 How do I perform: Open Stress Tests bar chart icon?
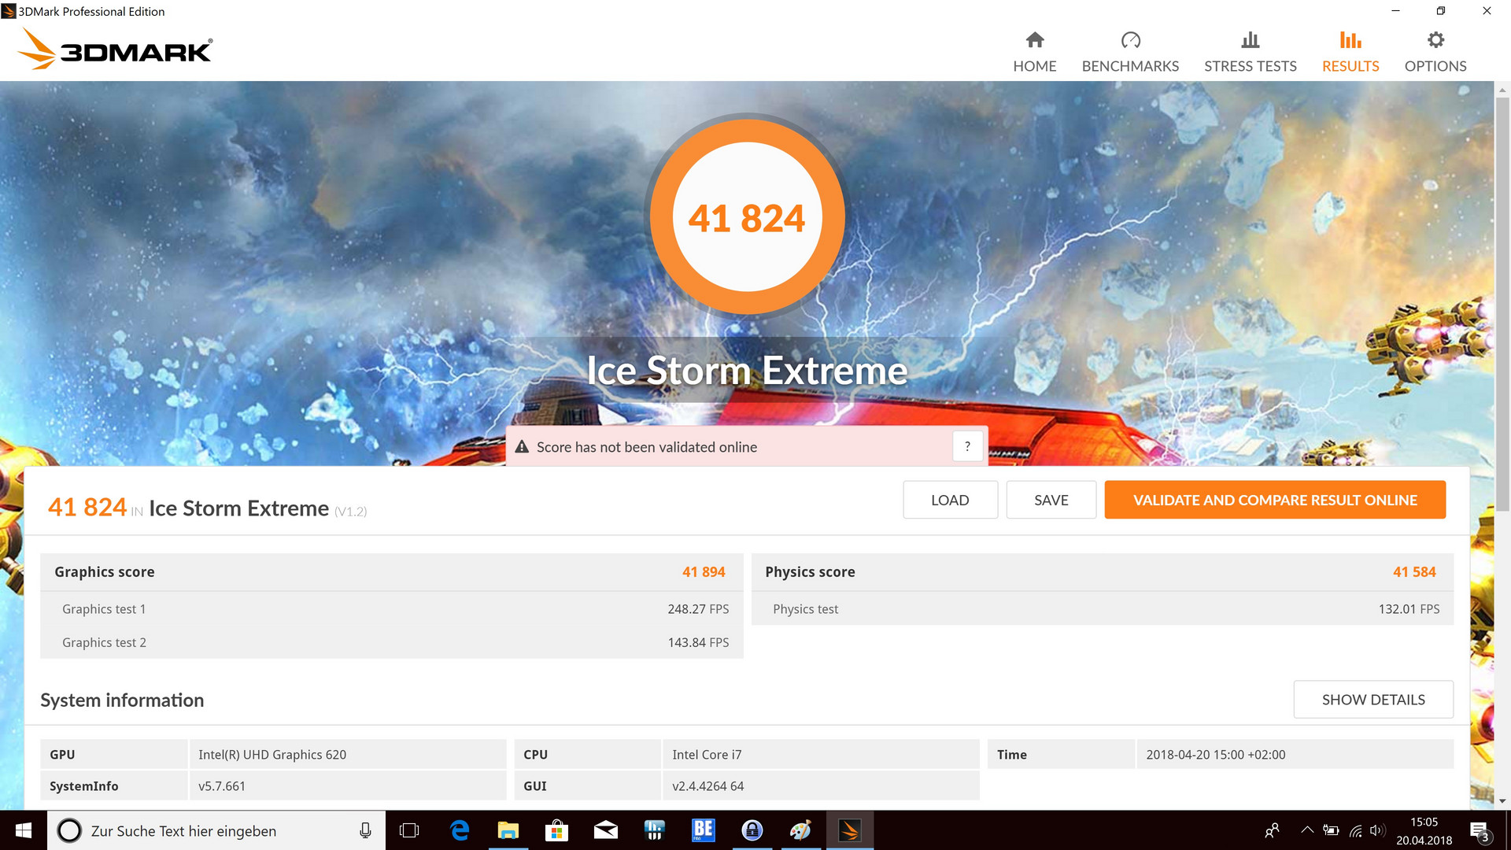1250,40
